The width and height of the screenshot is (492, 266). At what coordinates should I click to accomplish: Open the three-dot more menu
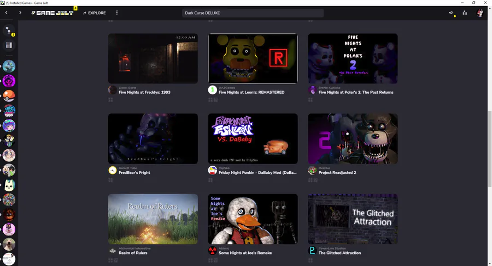117,13
